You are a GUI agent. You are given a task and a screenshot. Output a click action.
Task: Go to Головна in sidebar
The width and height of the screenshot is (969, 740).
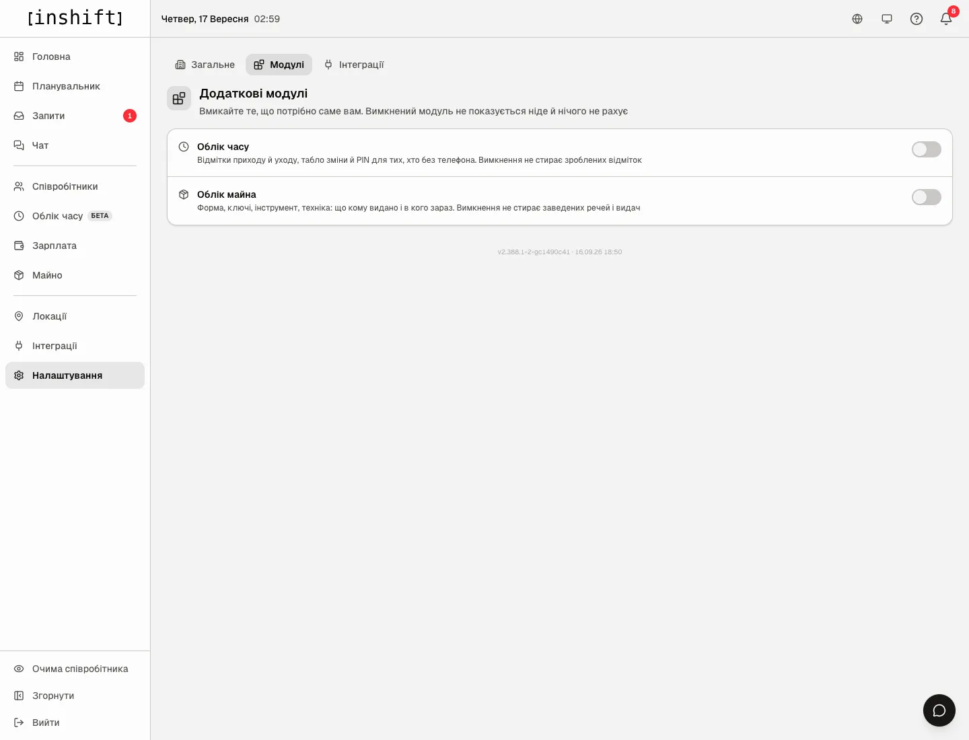click(x=75, y=57)
